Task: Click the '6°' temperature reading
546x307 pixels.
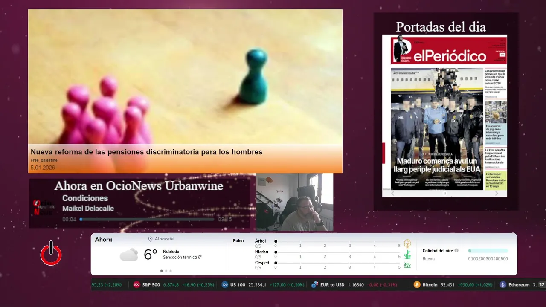Action: (x=151, y=255)
